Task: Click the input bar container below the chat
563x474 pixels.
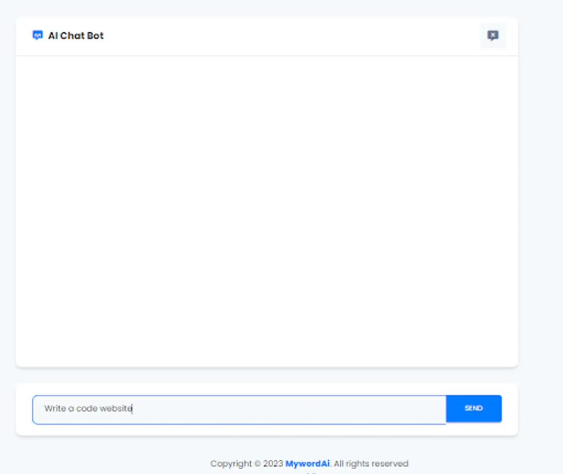Action: pos(267,409)
